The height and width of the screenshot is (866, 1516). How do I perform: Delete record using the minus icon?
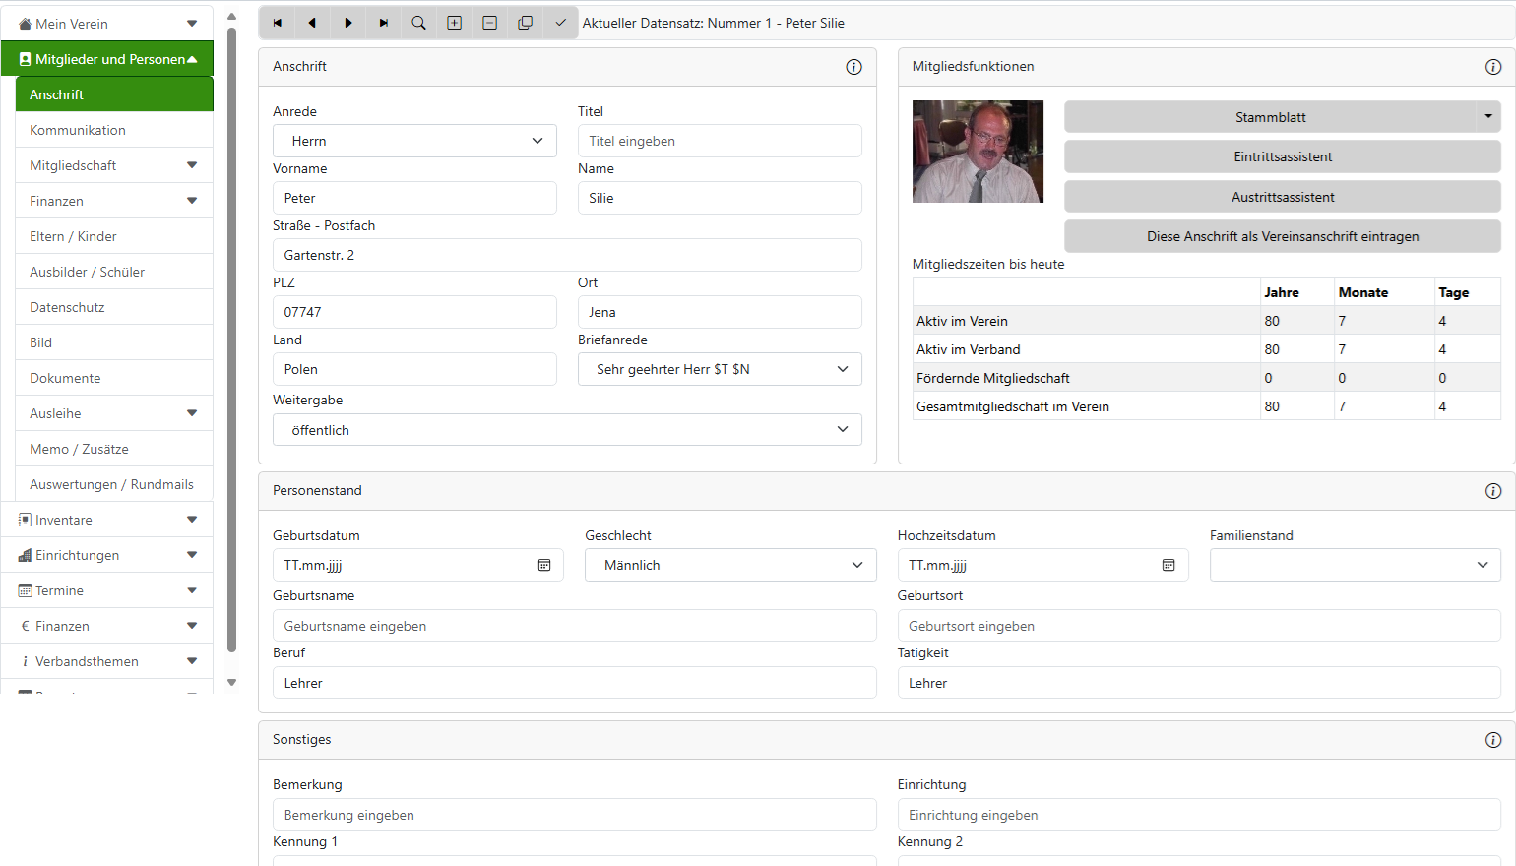coord(489,23)
